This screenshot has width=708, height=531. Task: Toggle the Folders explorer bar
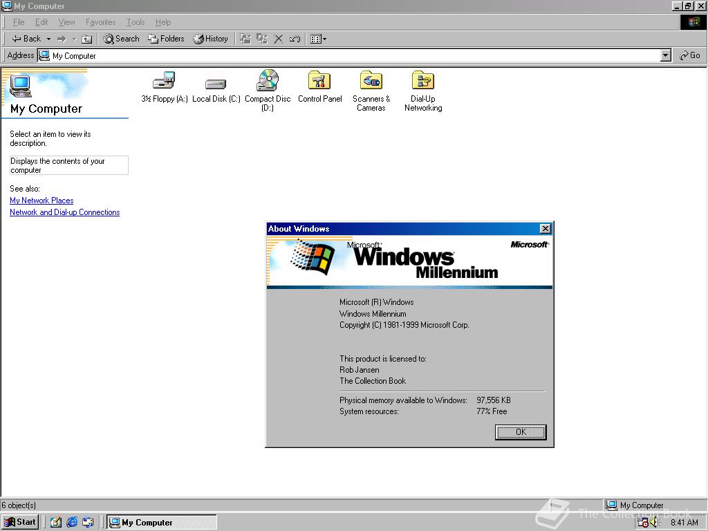coord(166,39)
